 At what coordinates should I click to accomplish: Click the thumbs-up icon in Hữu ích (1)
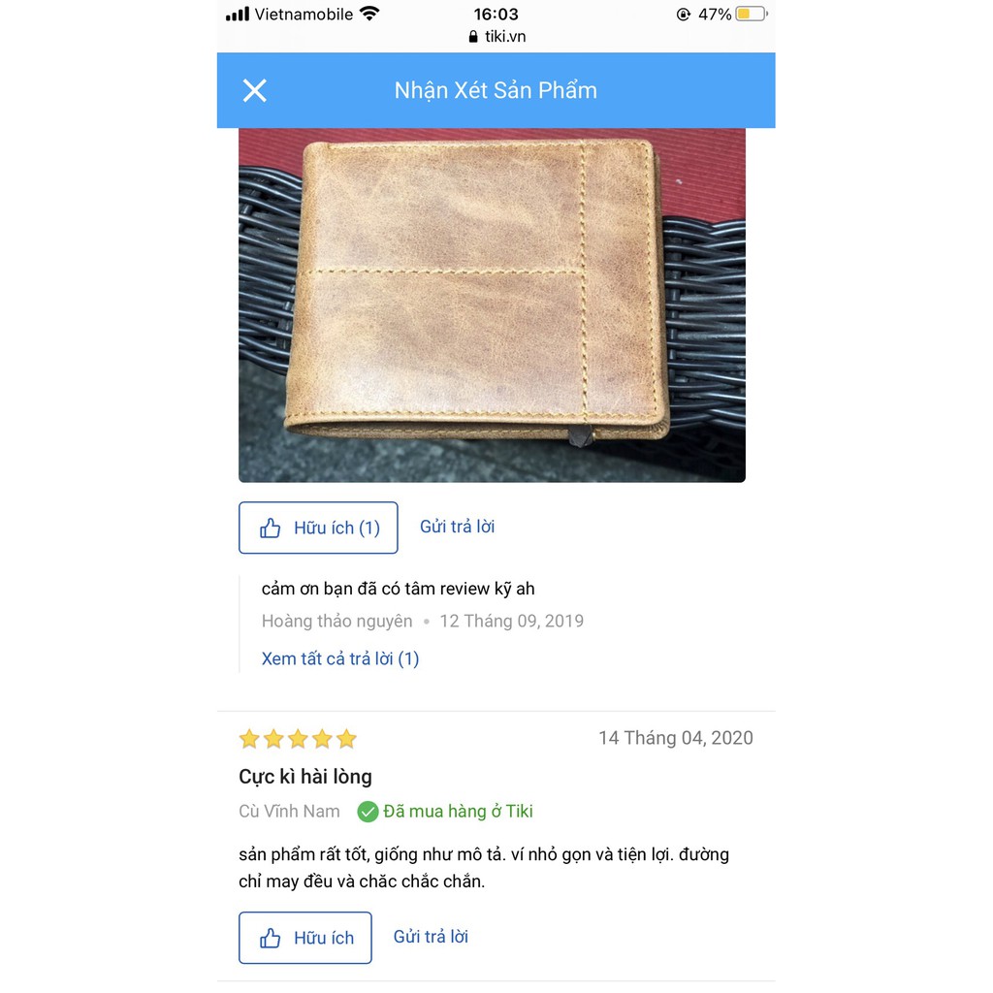tap(270, 529)
